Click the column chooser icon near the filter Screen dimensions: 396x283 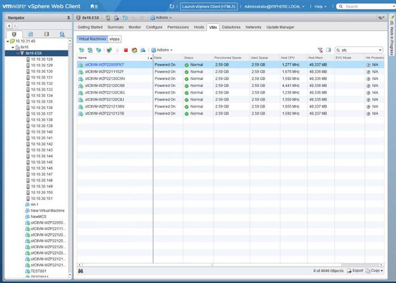coord(328,50)
